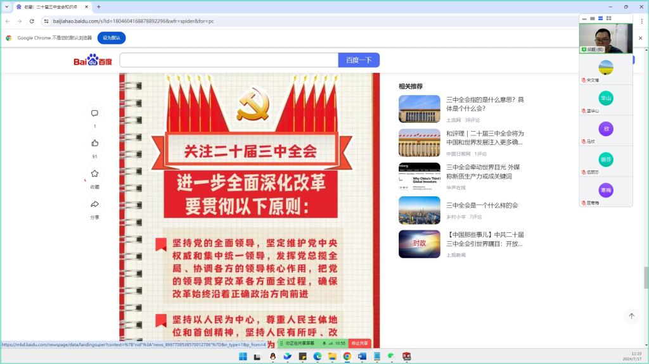Click the Baidu search input field
This screenshot has width=649, height=364.
[228, 60]
